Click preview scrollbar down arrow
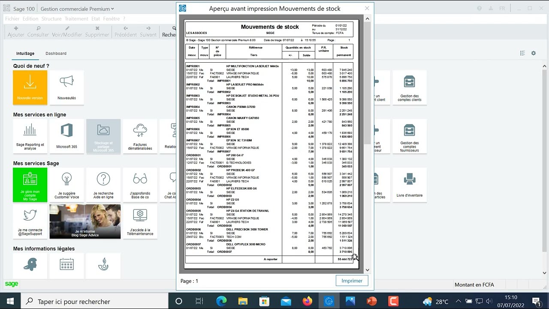549x309 pixels. coord(367,270)
